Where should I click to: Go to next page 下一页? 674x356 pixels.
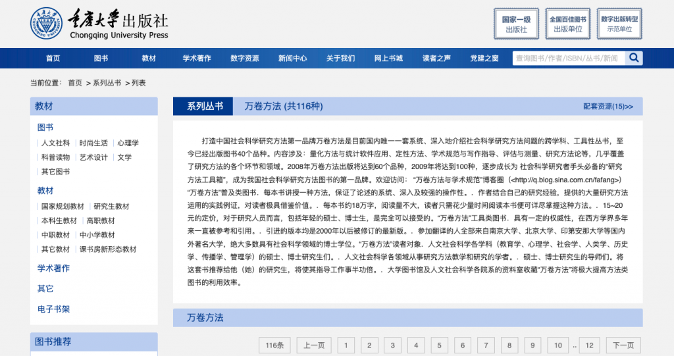click(x=623, y=345)
